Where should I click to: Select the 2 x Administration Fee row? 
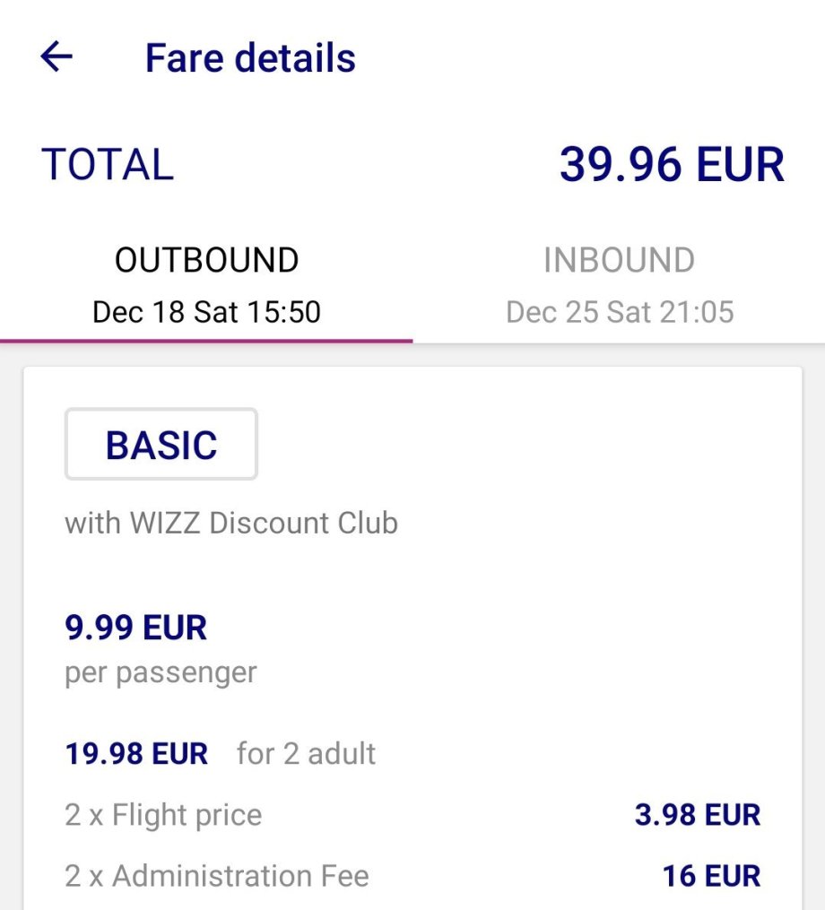tap(217, 875)
